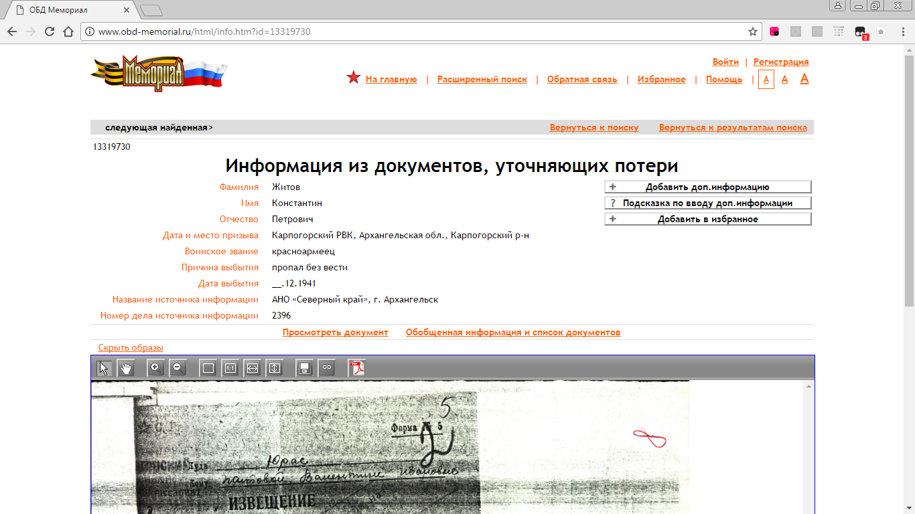Zoom in on the document image
Viewport: 915px width, 514px height.
(155, 368)
